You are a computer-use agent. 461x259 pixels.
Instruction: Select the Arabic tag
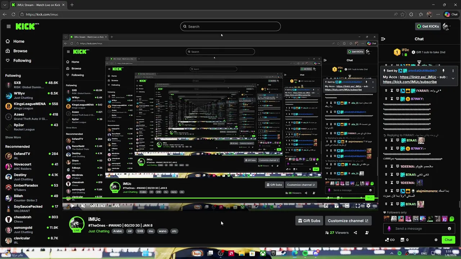[x=118, y=231]
